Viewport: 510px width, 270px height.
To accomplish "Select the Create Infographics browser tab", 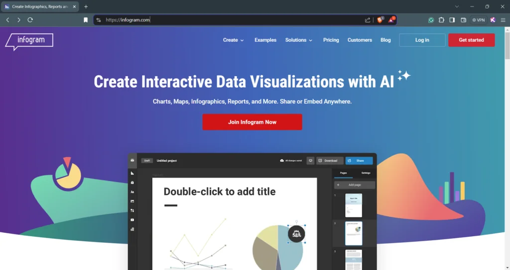I will [x=40, y=6].
